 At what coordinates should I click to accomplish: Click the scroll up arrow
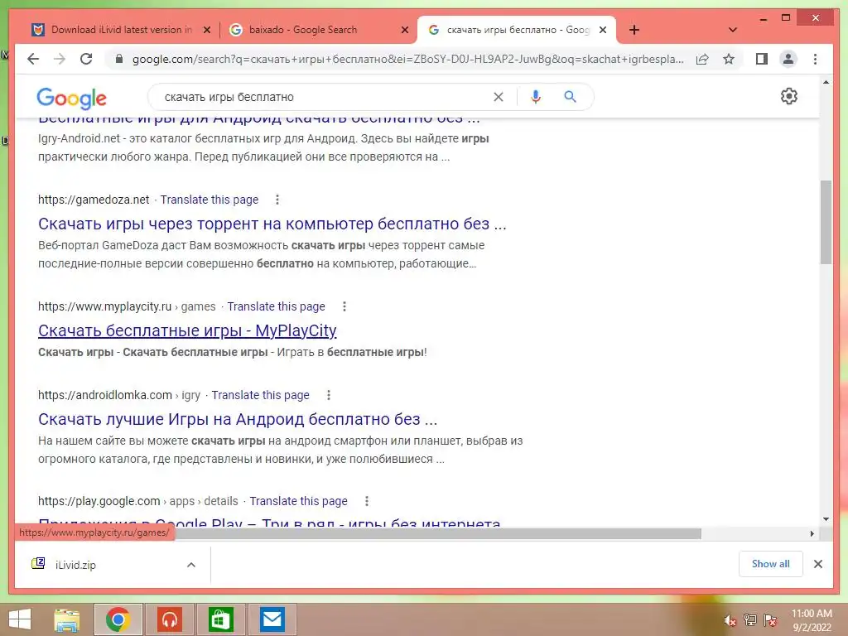pos(826,82)
